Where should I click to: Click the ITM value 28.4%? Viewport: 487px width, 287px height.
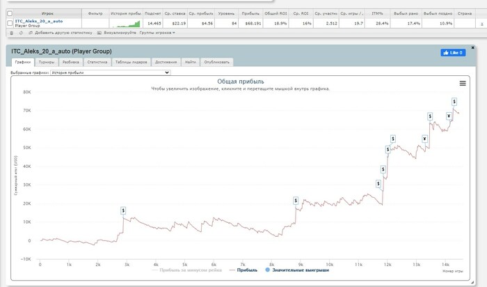[382, 23]
